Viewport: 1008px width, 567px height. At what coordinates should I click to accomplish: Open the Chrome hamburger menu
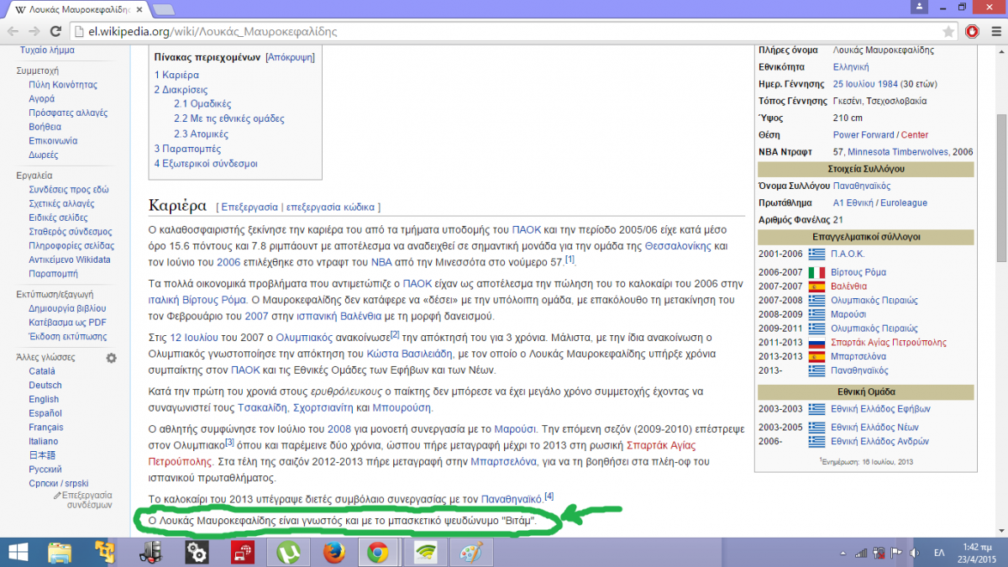point(995,32)
